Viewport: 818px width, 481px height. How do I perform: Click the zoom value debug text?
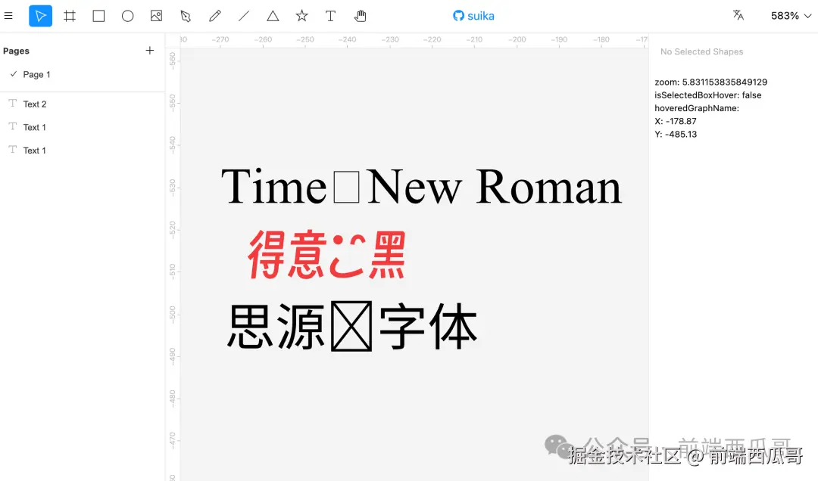pyautogui.click(x=710, y=82)
